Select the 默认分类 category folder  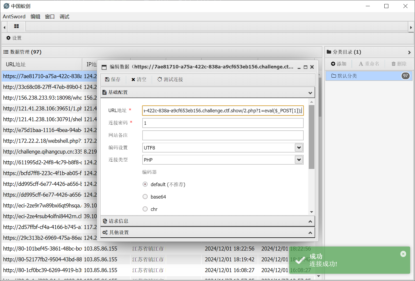click(x=347, y=76)
